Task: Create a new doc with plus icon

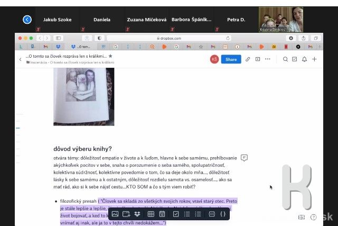Action: [314, 59]
